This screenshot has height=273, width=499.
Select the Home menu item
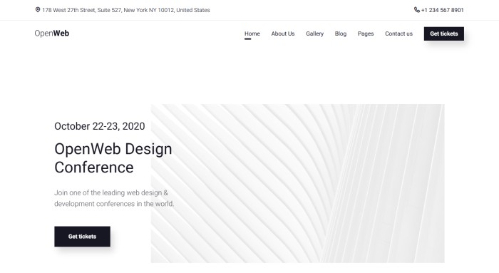coord(252,34)
